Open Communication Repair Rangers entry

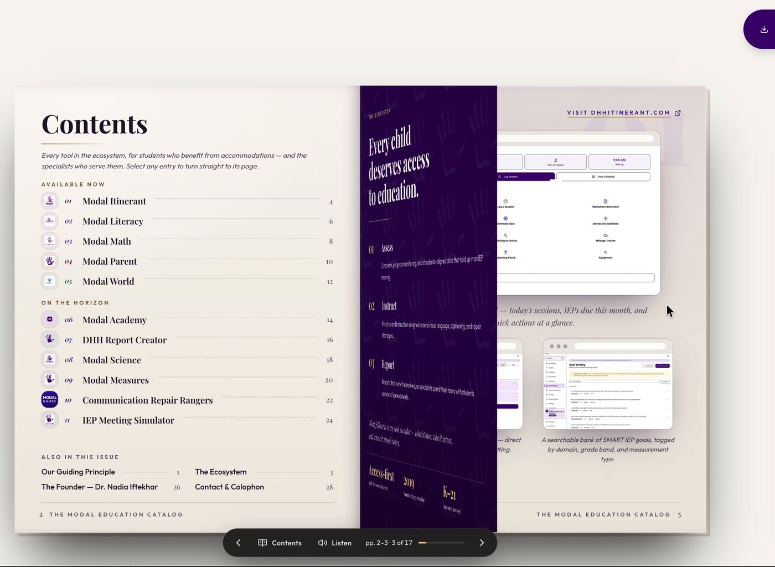[187, 400]
